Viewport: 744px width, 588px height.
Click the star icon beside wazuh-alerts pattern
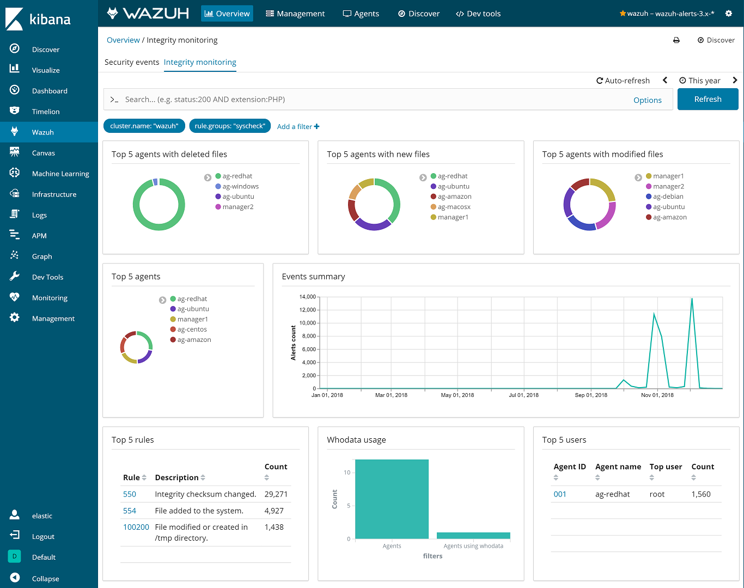[x=623, y=13]
